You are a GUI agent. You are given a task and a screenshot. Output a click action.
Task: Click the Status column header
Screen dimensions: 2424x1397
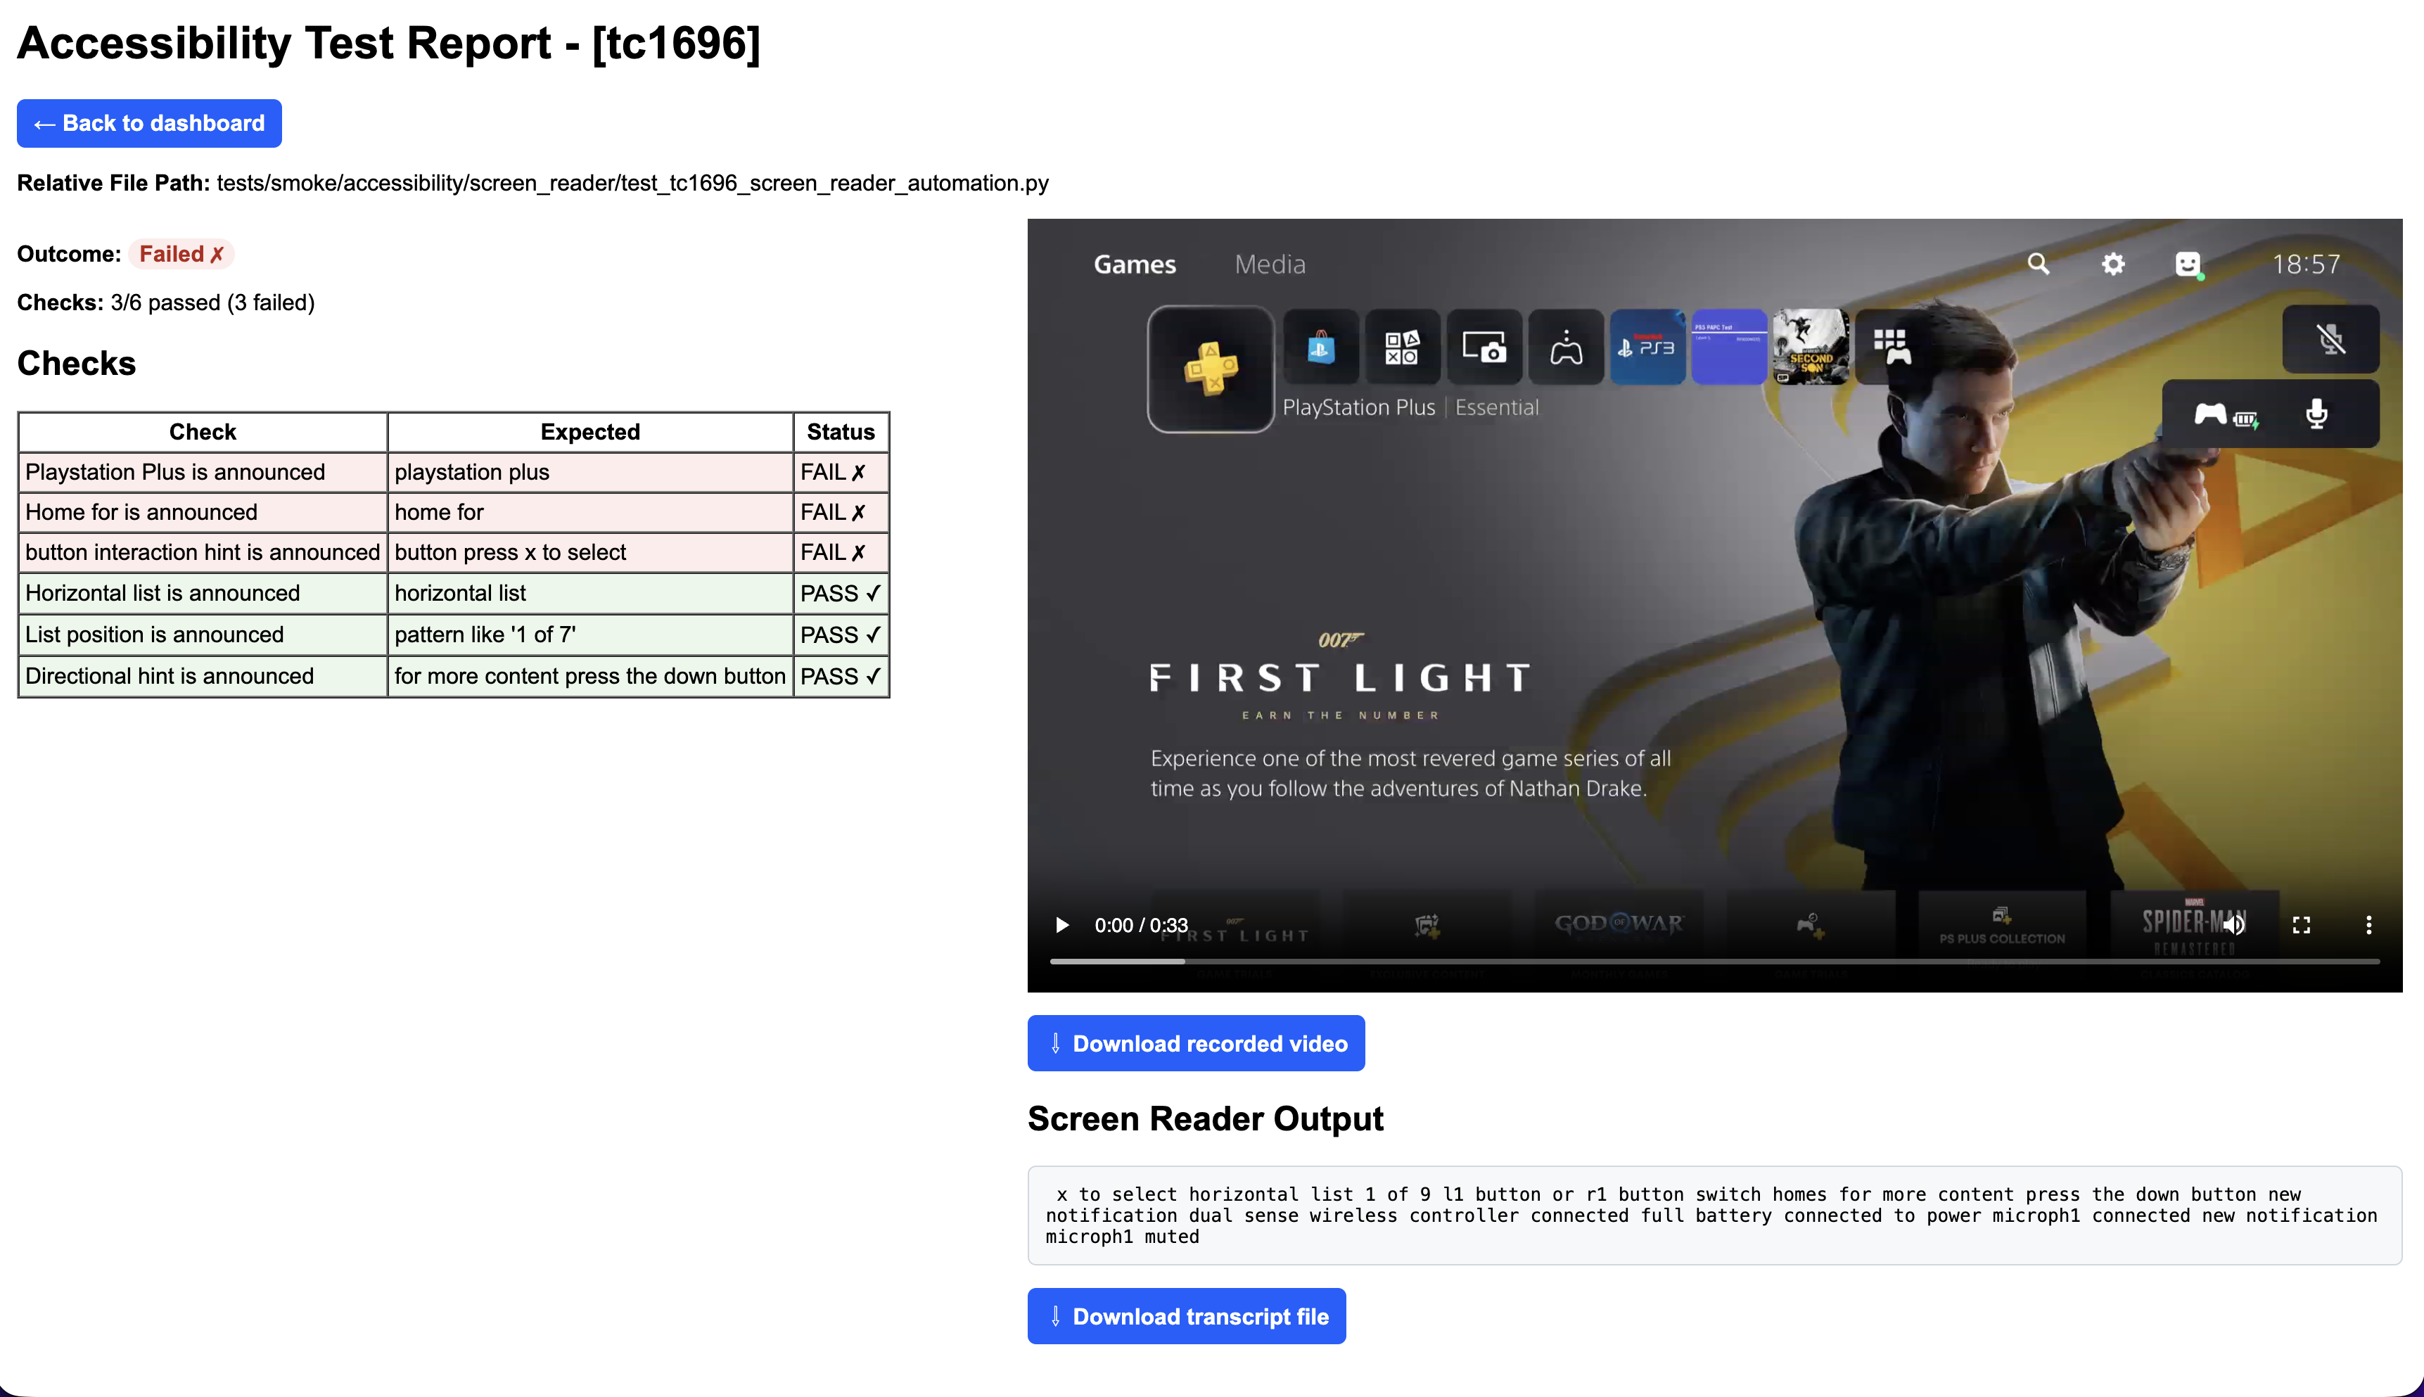coord(841,432)
